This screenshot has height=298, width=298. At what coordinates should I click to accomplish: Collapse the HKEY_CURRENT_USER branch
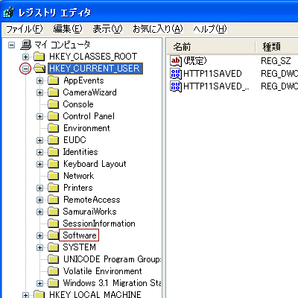point(25,69)
